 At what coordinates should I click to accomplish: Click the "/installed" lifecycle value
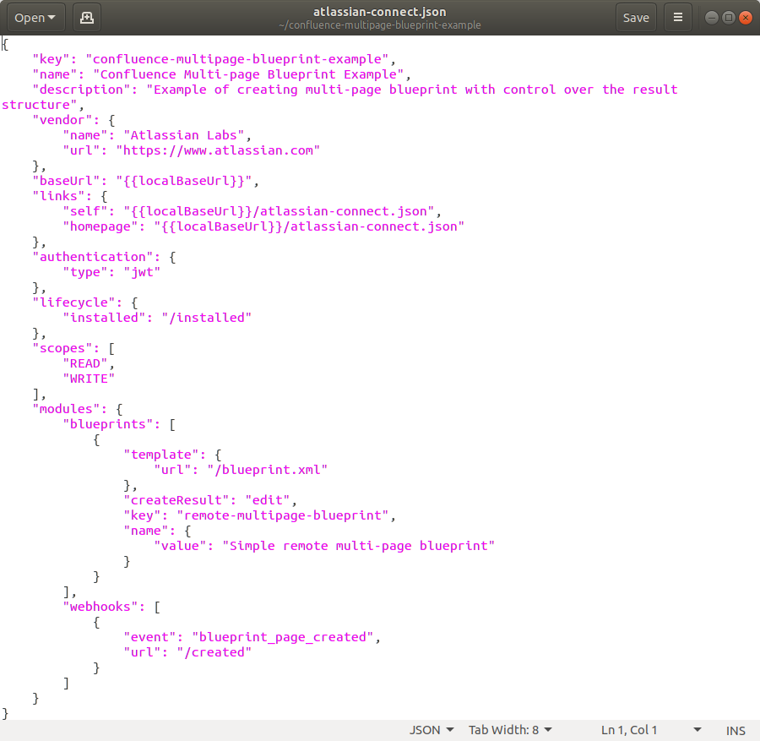click(207, 318)
